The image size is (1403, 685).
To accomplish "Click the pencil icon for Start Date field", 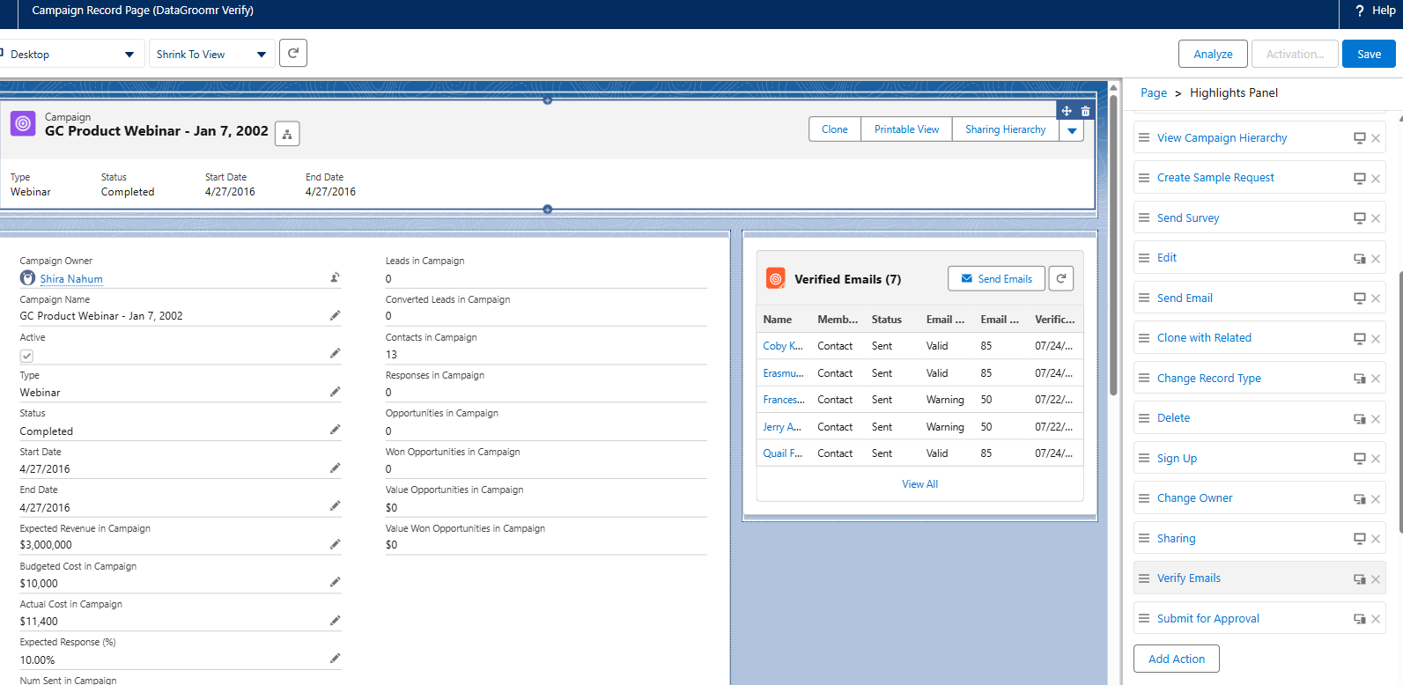I will [x=336, y=468].
